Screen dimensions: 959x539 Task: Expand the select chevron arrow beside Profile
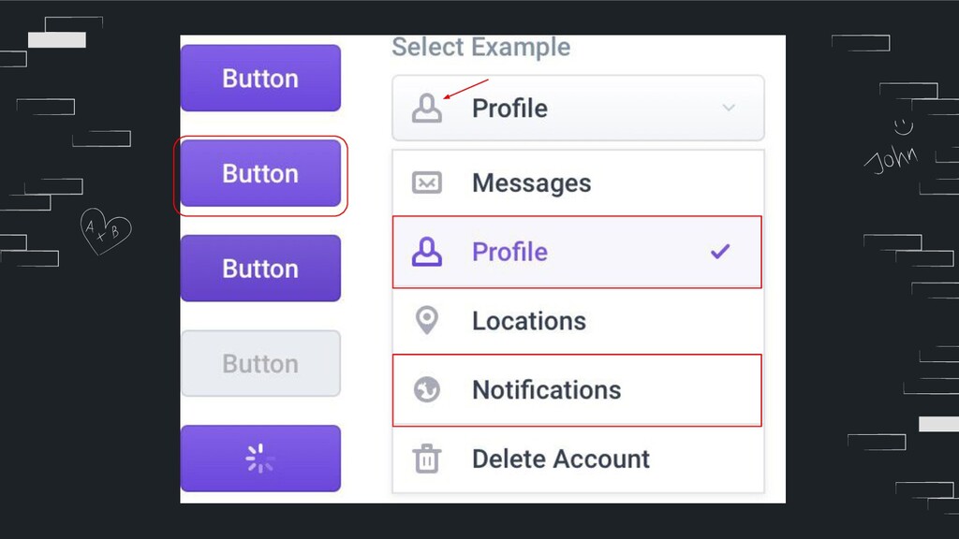(x=729, y=109)
